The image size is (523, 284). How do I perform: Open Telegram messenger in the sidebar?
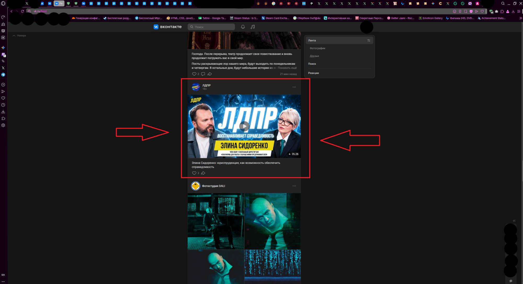(x=3, y=75)
